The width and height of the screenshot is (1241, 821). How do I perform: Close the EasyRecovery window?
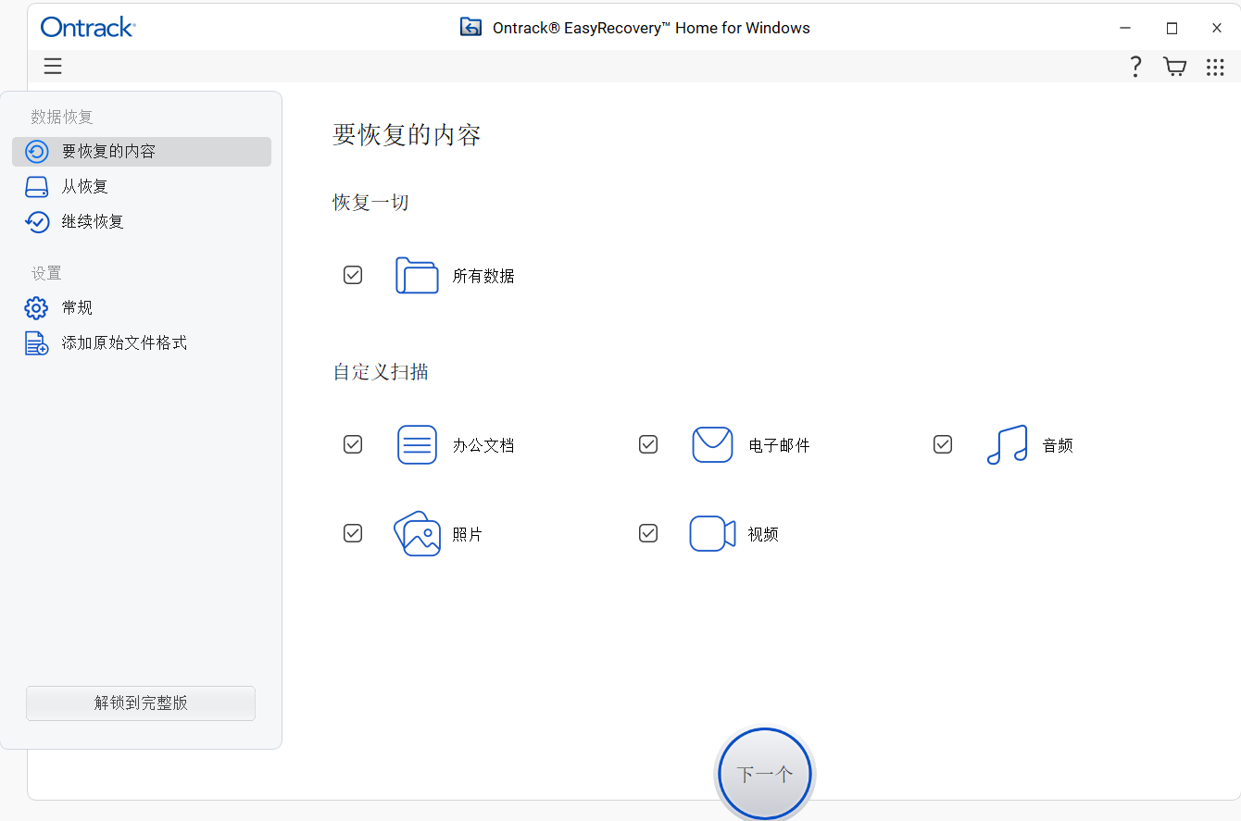pyautogui.click(x=1217, y=28)
